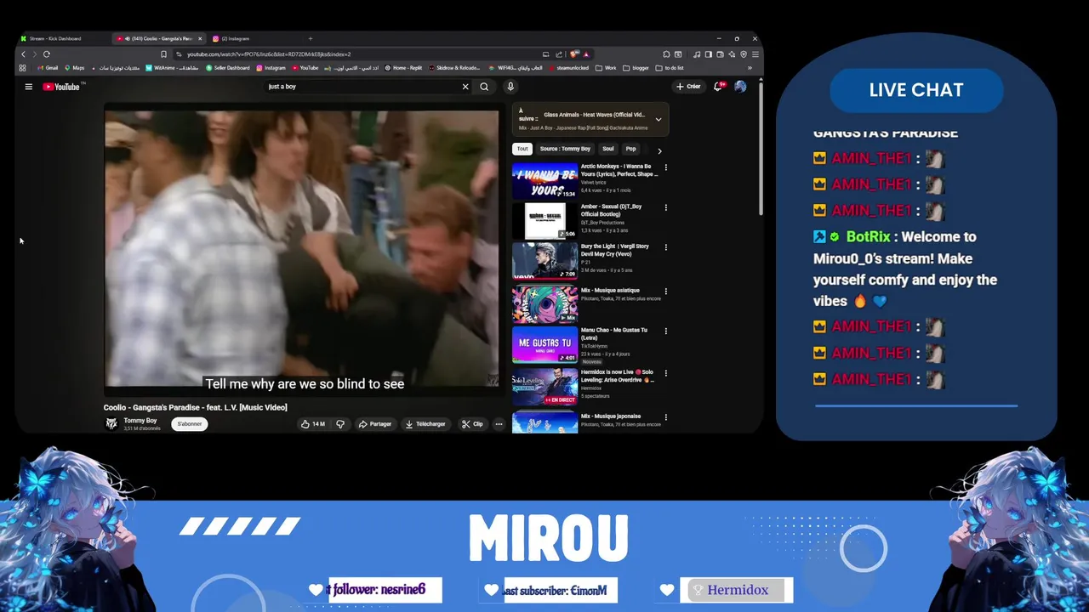Image resolution: width=1089 pixels, height=612 pixels.
Task: Open the YouTube guide hamburger menu
Action: [28, 87]
